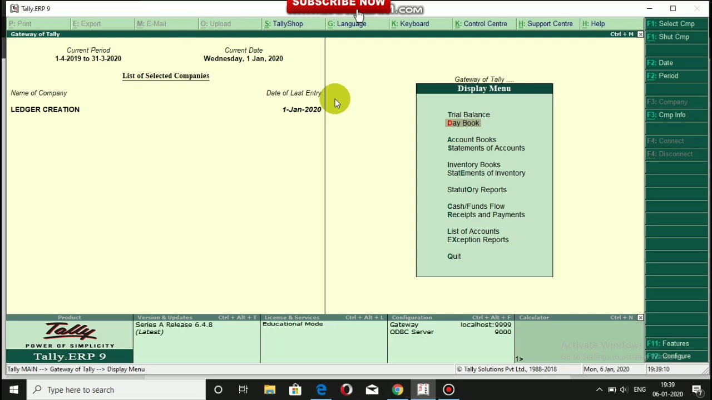The width and height of the screenshot is (712, 400).
Task: Open Task View in taskbar
Action: click(x=243, y=389)
